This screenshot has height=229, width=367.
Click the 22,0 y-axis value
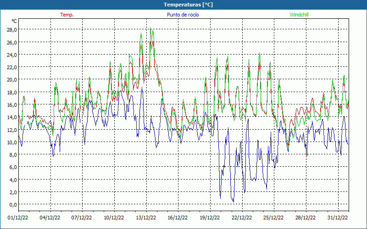[x=12, y=67]
